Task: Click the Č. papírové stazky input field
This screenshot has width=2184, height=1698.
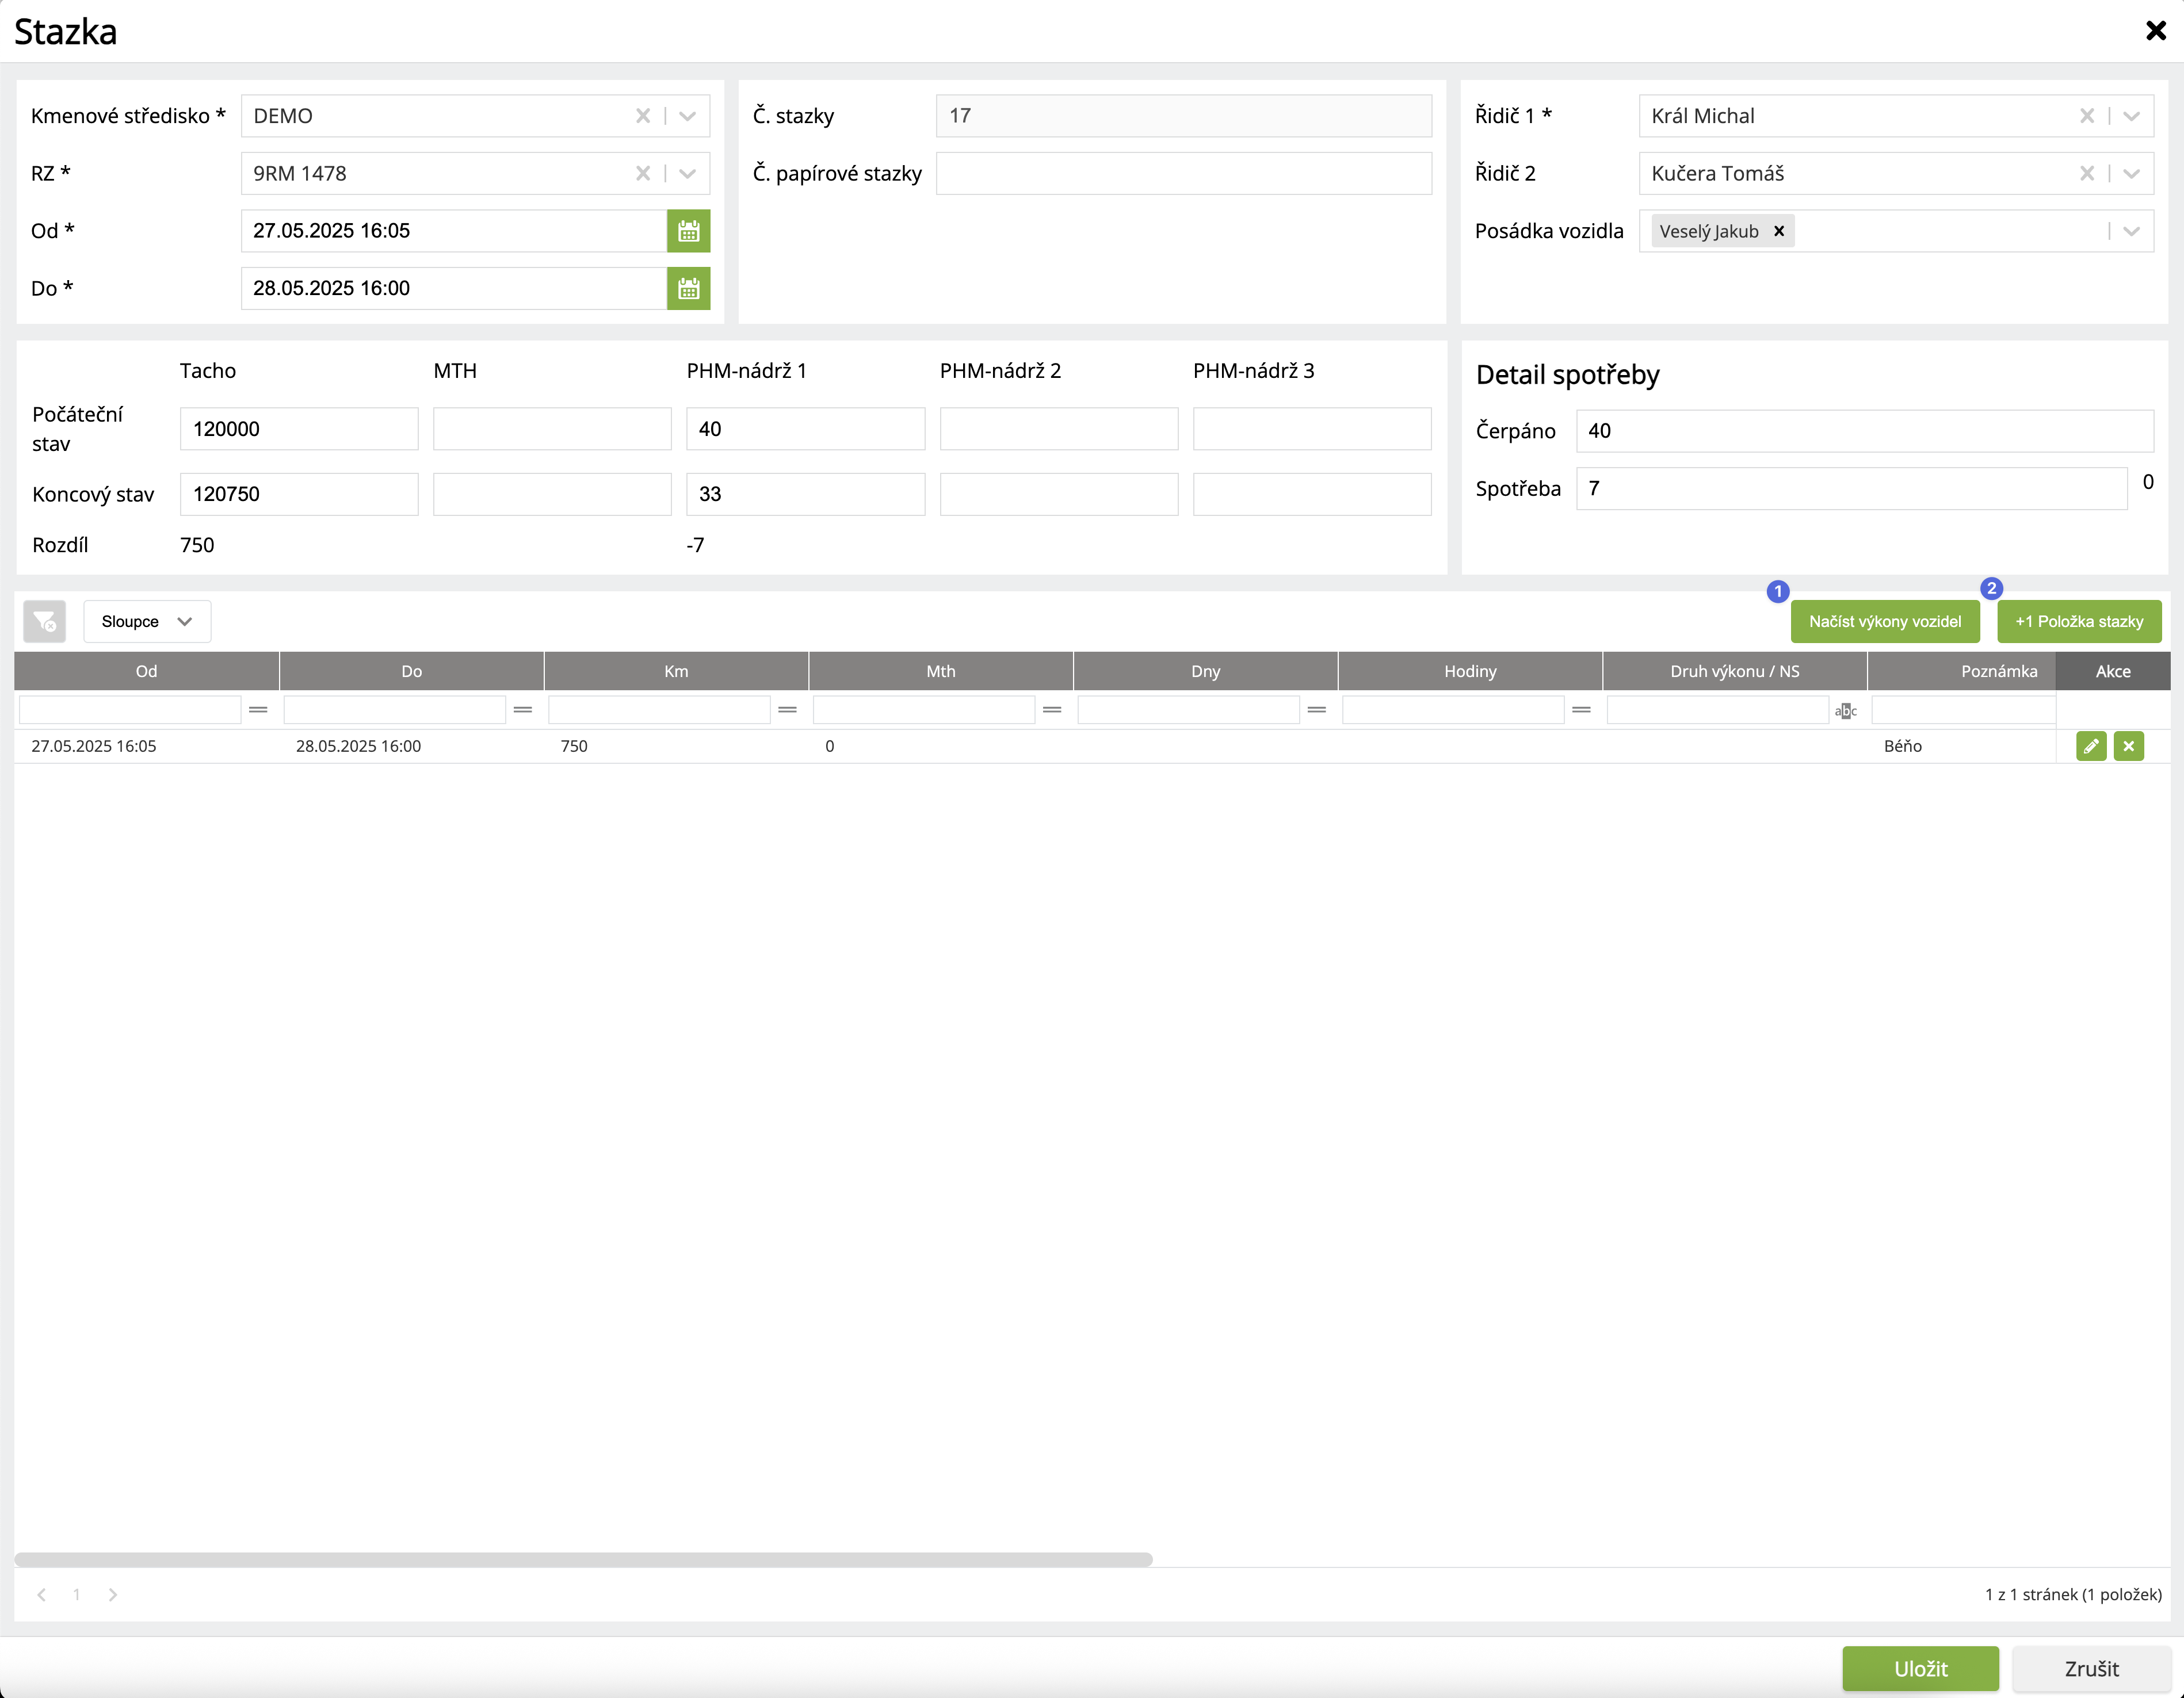Action: [x=1183, y=173]
